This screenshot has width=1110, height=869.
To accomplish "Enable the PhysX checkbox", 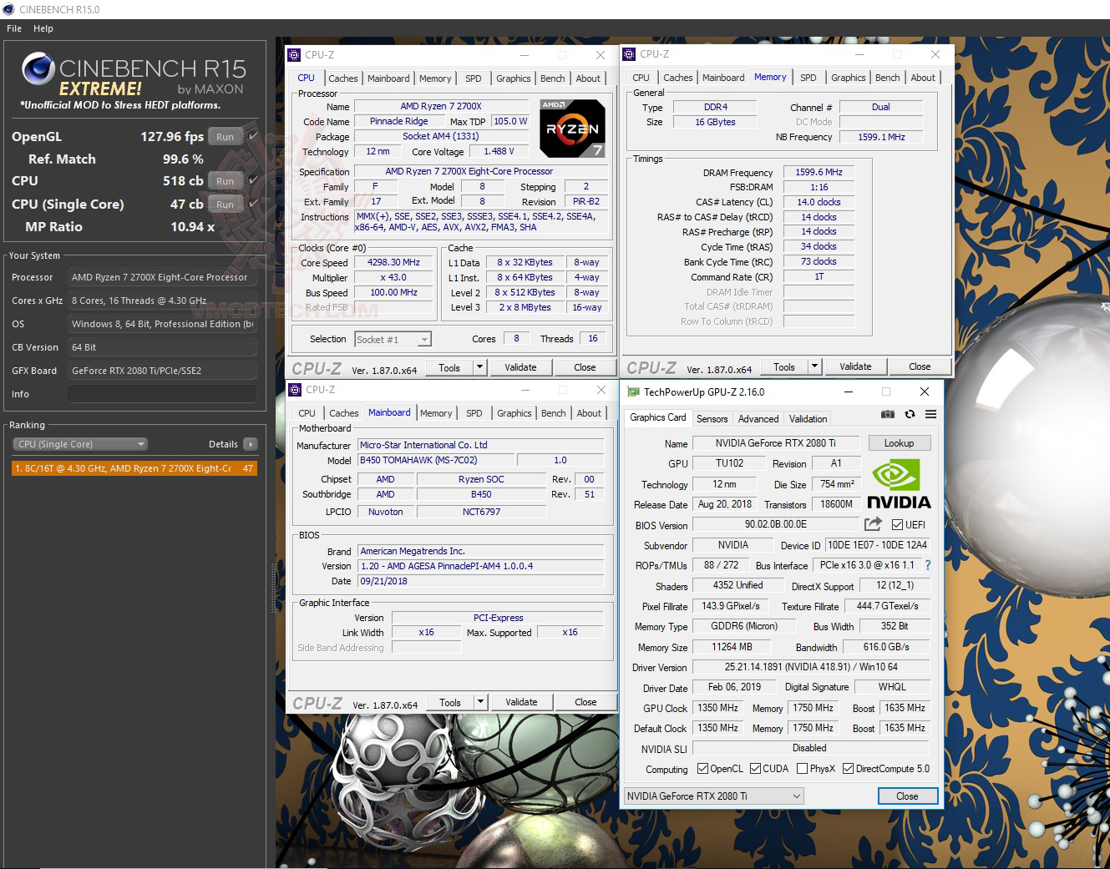I will tap(801, 768).
